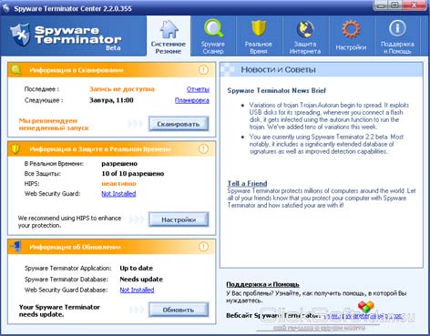Click the Spyware Terminator shield logo

tap(20, 35)
